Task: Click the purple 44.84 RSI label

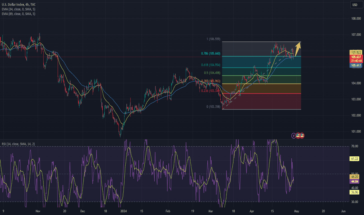Action: [355, 181]
